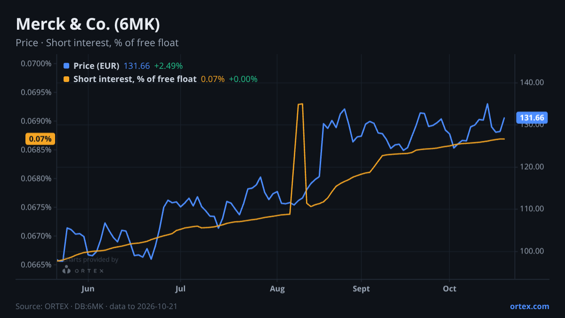Click the 140.00 right axis label
The width and height of the screenshot is (565, 318).
coord(533,82)
